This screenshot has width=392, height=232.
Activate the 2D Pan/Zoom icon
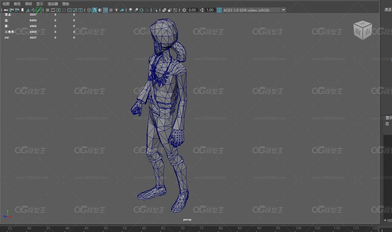point(33,10)
